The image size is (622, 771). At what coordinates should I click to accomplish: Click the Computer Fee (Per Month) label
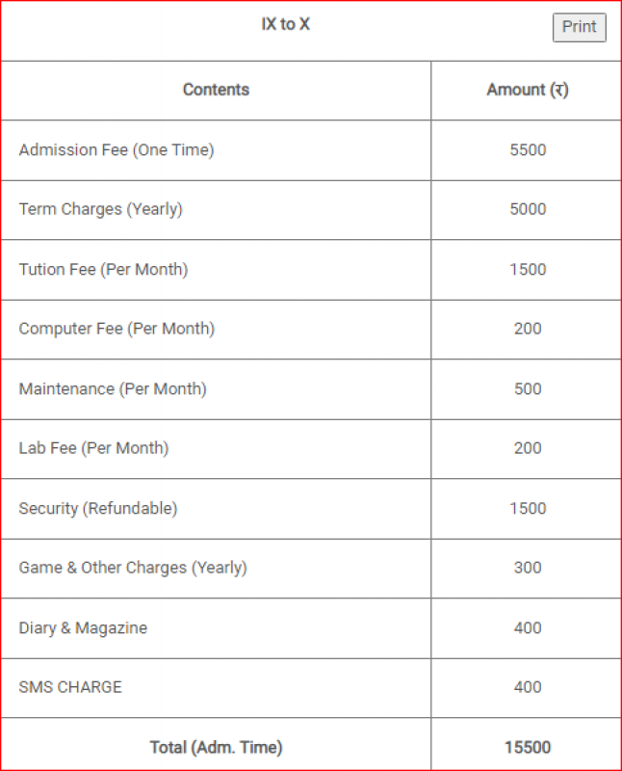(x=117, y=329)
